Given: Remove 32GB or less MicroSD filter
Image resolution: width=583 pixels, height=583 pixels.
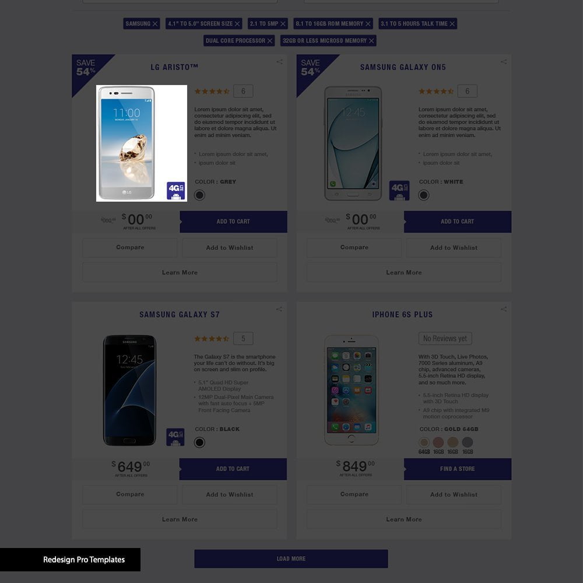Looking at the screenshot, I should pos(371,41).
